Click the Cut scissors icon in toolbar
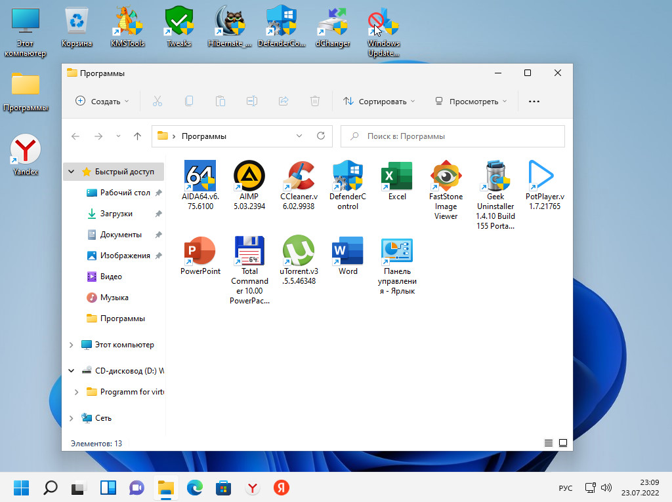The height and width of the screenshot is (502, 672). [x=157, y=102]
